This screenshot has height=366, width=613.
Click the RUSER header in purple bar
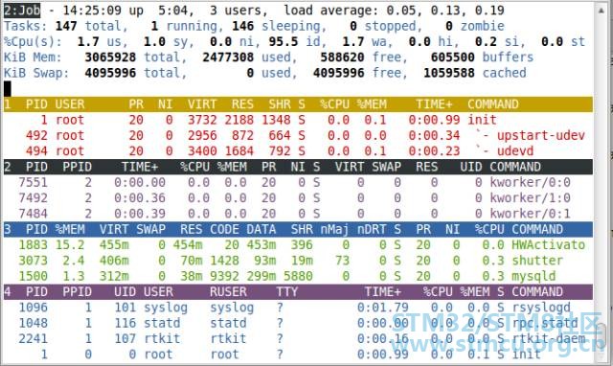point(228,292)
